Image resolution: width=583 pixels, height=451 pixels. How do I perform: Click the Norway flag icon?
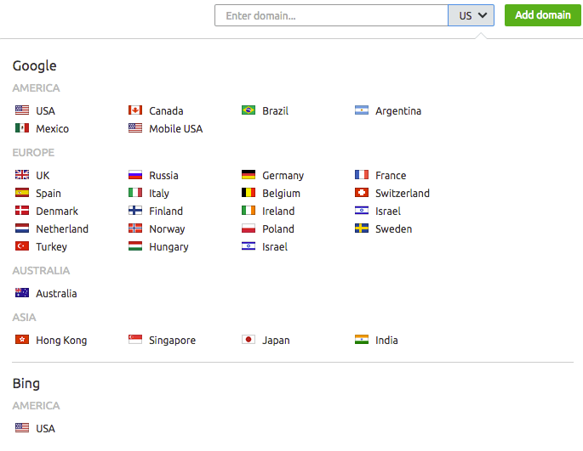coord(135,228)
